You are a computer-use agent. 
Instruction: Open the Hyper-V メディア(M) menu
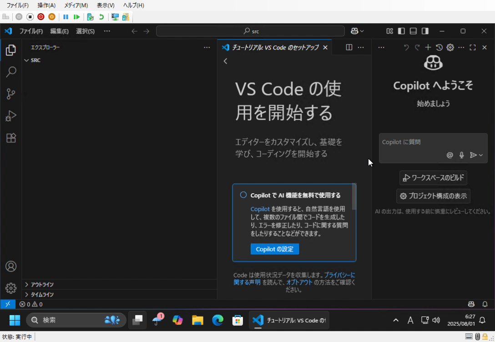coord(76,5)
